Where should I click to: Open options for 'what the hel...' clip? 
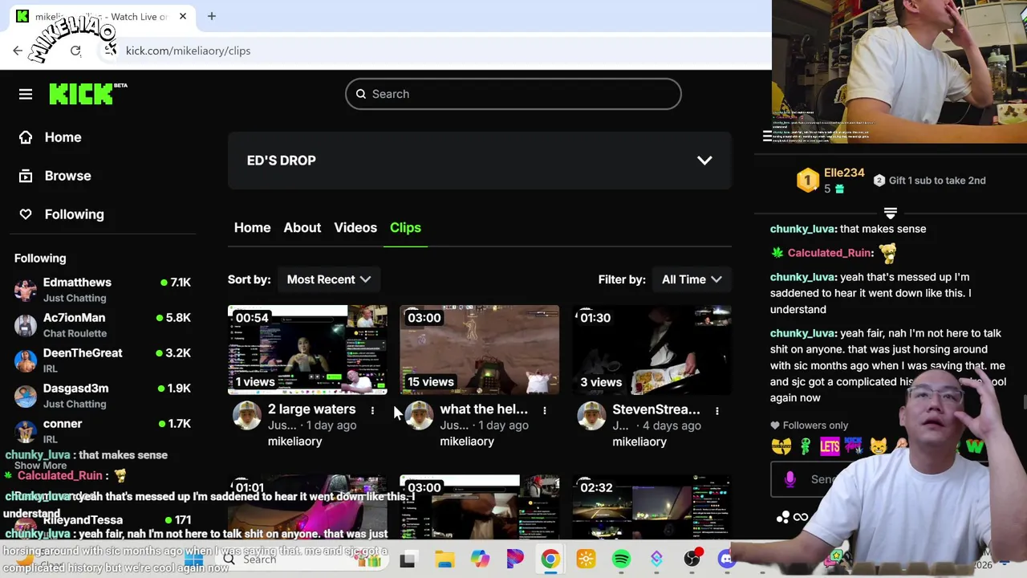545,410
